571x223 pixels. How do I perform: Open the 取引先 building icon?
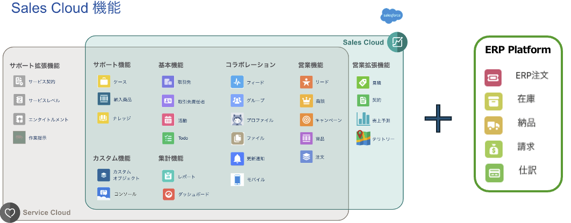tap(168, 82)
